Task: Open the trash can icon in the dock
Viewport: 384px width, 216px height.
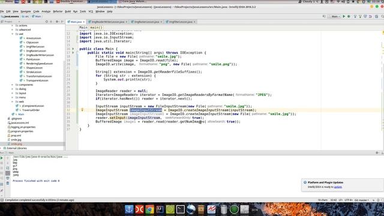Action: 224,209
